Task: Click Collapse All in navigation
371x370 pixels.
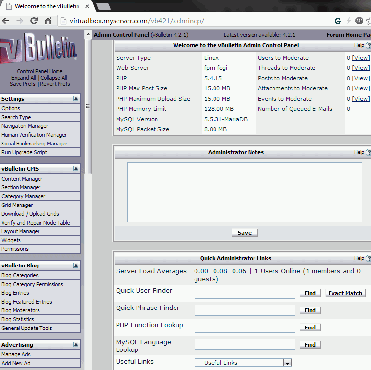Action: click(54, 78)
